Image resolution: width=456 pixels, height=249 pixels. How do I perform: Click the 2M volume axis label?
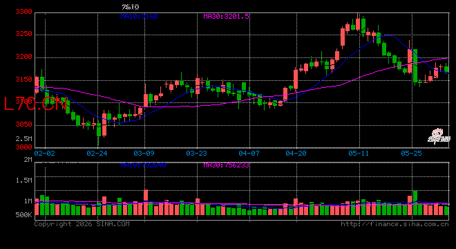[x=28, y=160]
